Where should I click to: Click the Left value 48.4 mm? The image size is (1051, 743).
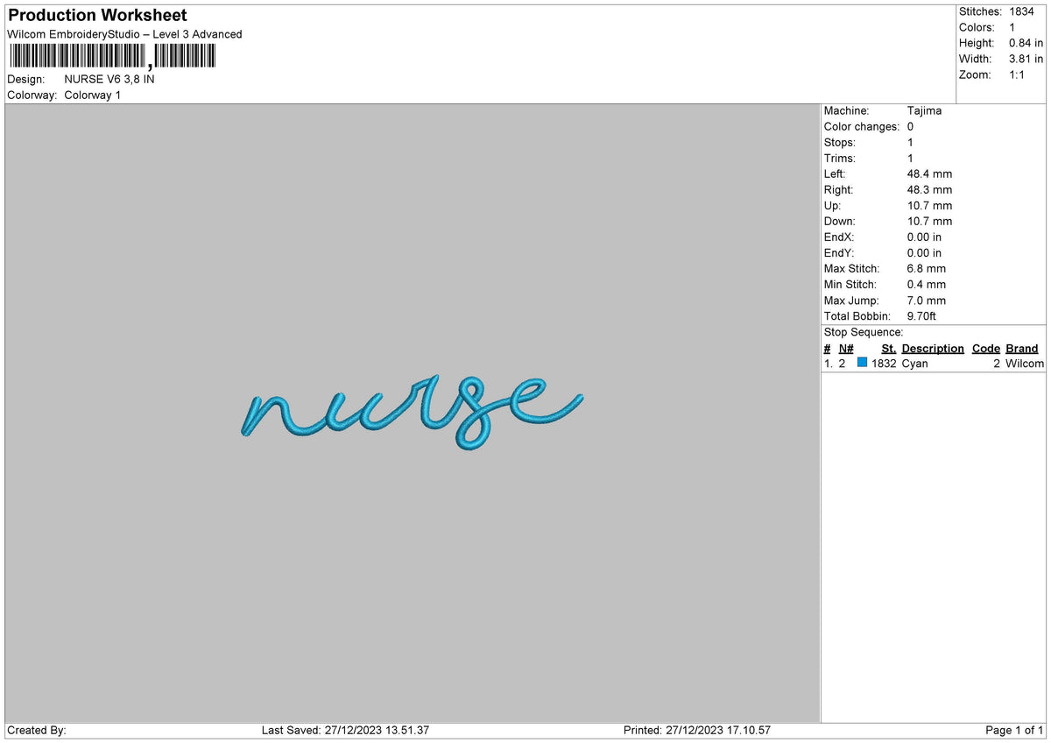click(x=929, y=173)
